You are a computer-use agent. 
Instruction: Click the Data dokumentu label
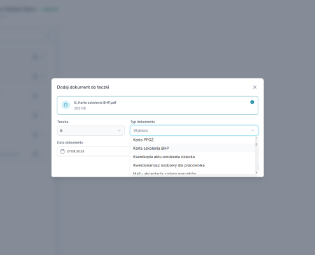70,143
